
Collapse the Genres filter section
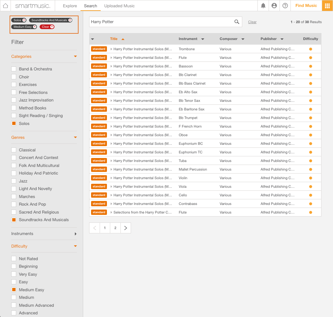75,138
